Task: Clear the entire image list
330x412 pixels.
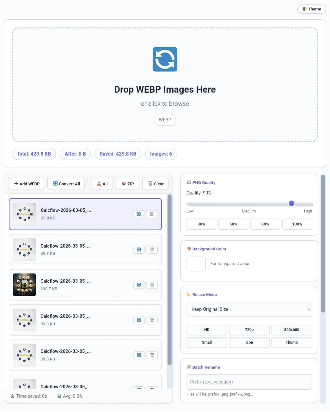Action: 155,183
